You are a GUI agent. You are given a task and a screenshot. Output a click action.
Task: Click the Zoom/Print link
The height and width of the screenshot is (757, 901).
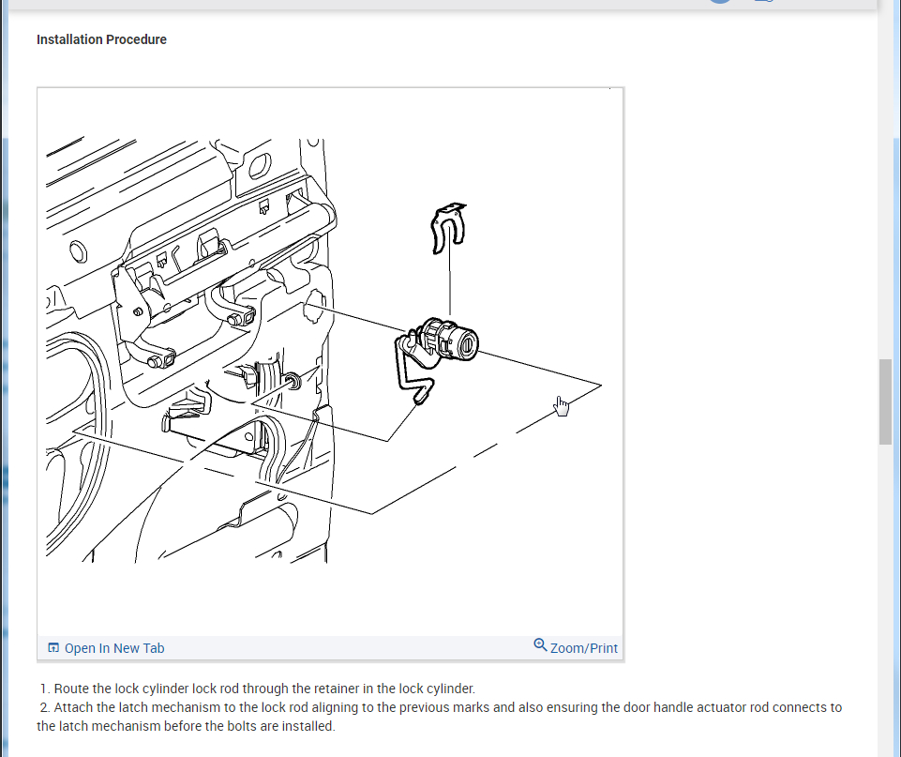576,647
